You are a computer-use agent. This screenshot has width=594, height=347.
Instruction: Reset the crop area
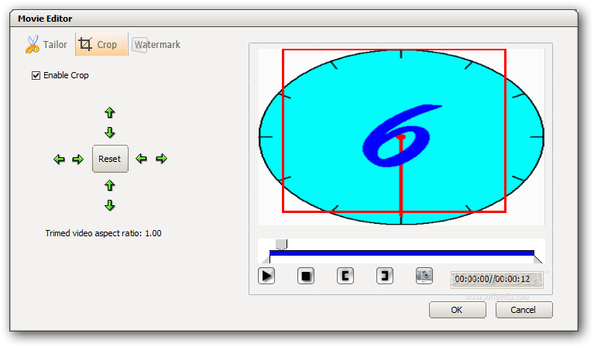110,159
